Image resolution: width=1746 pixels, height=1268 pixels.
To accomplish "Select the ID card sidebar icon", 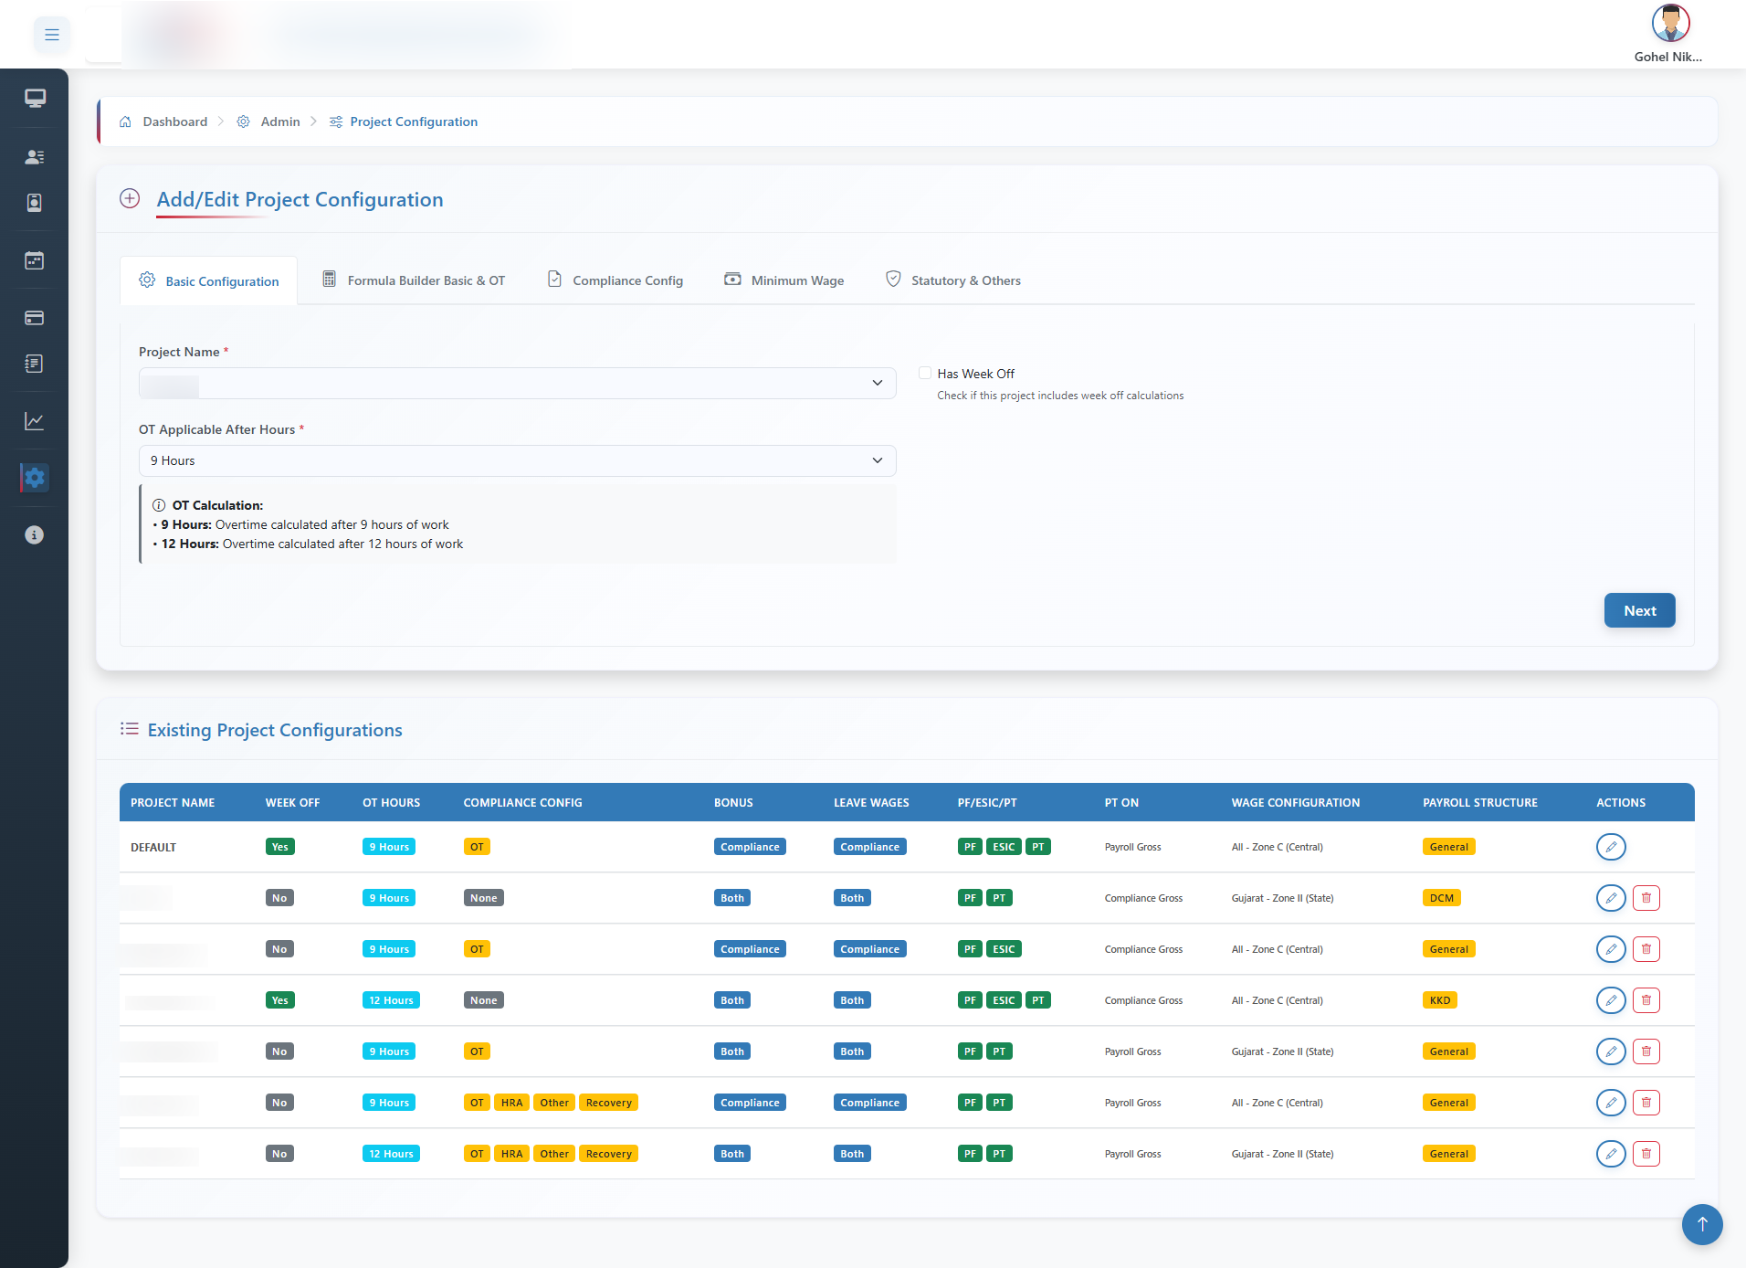I will [35, 203].
